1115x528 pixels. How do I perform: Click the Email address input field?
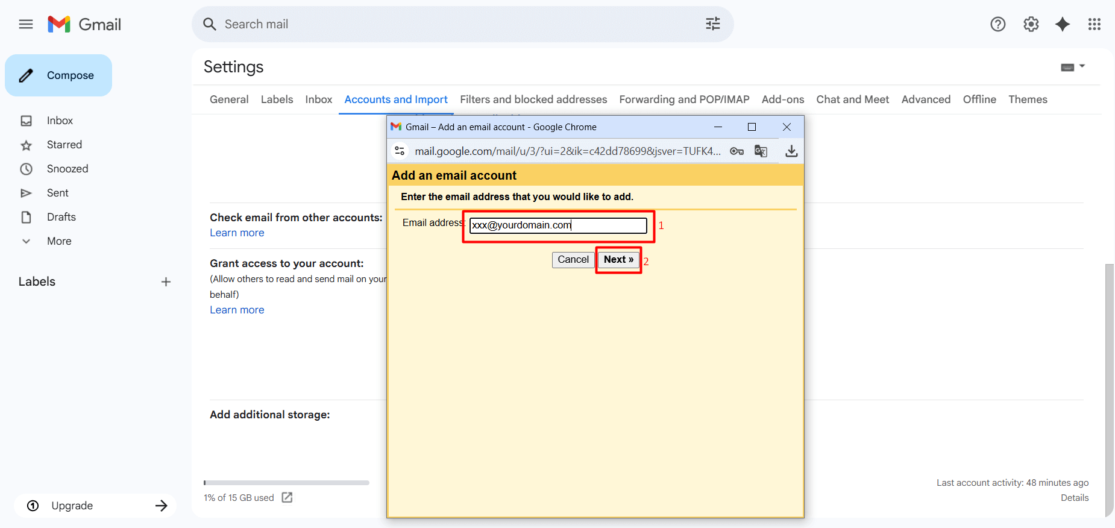pos(558,225)
